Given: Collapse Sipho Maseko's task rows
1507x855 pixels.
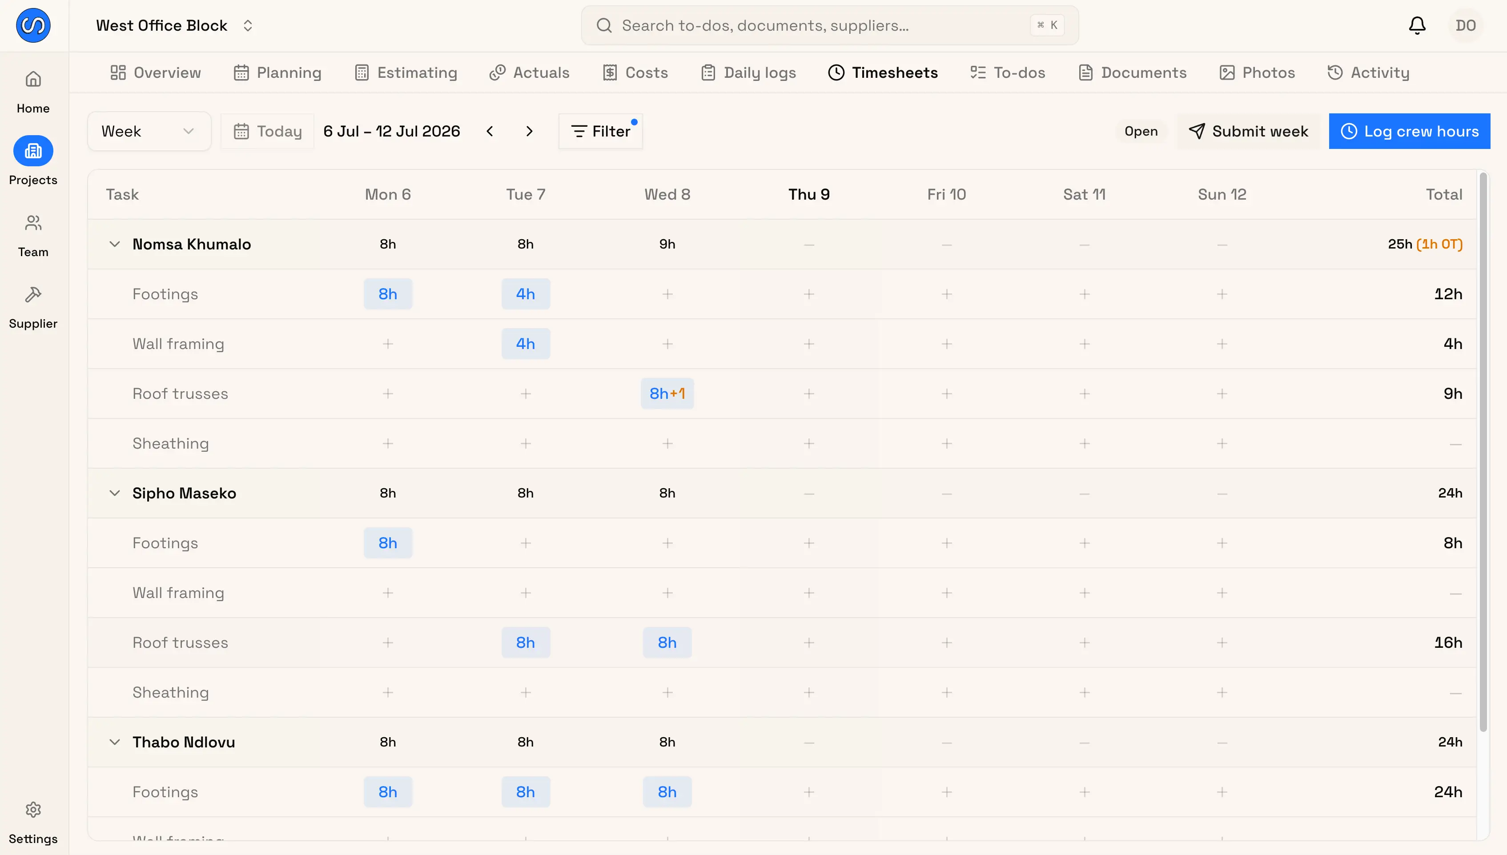Looking at the screenshot, I should [115, 493].
